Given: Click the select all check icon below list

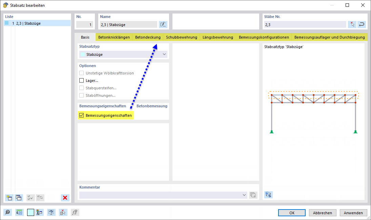Looking at the screenshot, I should point(30,198).
